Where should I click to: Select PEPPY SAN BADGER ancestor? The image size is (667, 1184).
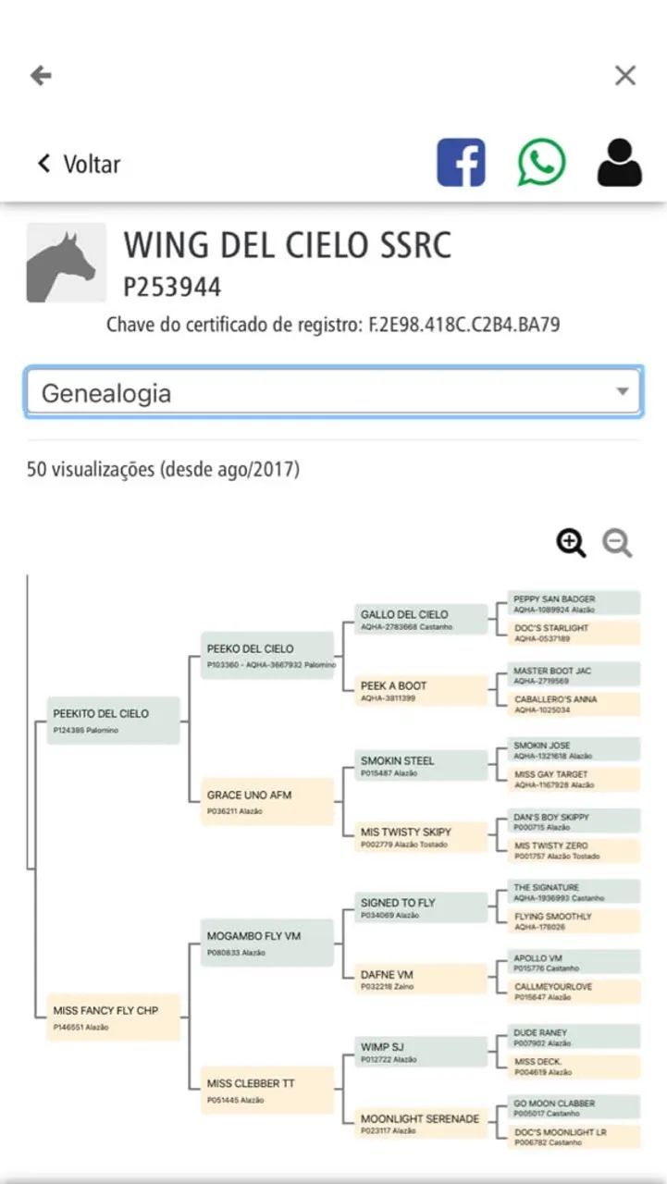tap(574, 603)
